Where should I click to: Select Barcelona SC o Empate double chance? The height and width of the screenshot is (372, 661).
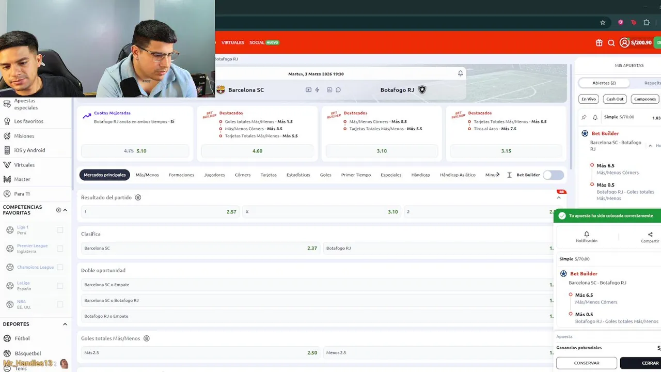click(317, 285)
